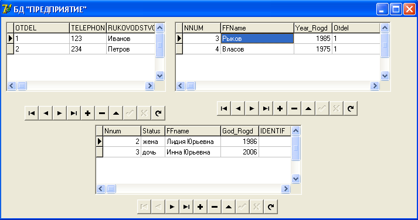The image size is (418, 220).
Task: Select the cell Инна Юрьевна
Action: coord(193,152)
